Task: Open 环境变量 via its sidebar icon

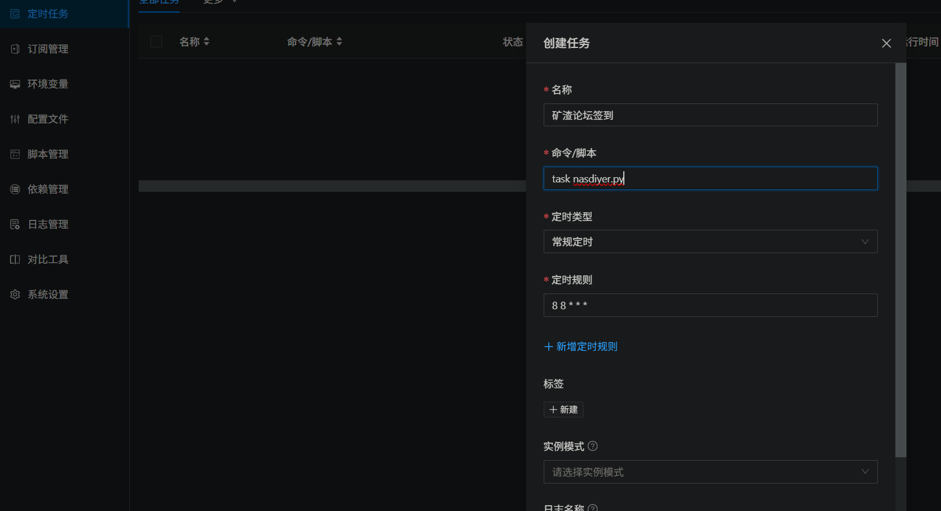Action: (x=15, y=84)
